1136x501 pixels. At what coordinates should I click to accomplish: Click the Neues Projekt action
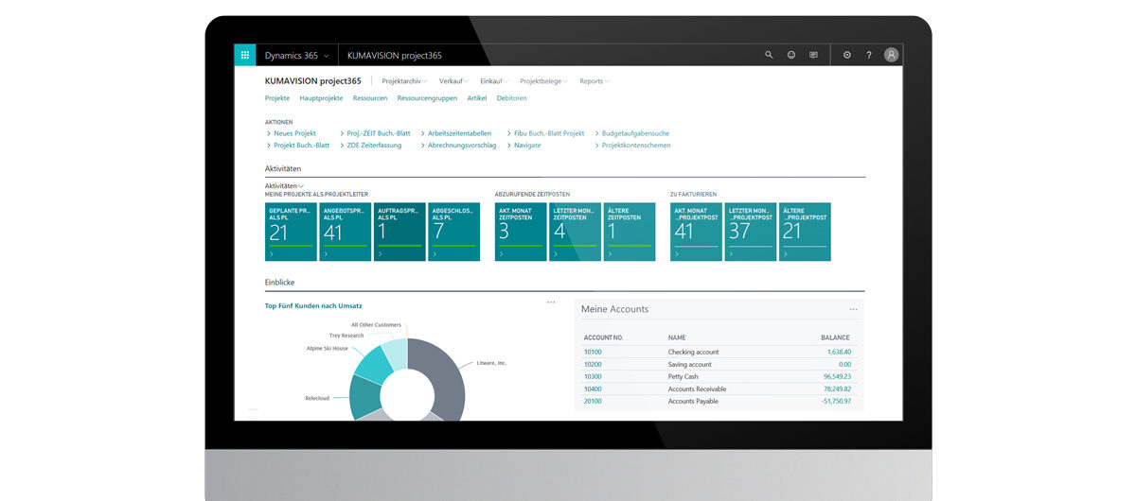coord(293,133)
